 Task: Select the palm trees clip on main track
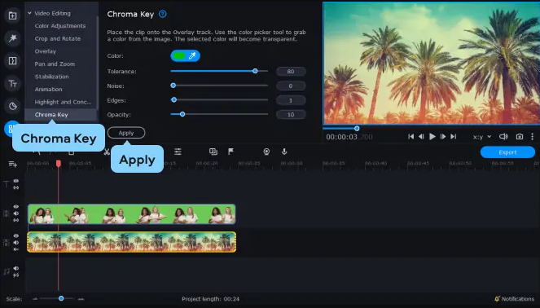132,242
